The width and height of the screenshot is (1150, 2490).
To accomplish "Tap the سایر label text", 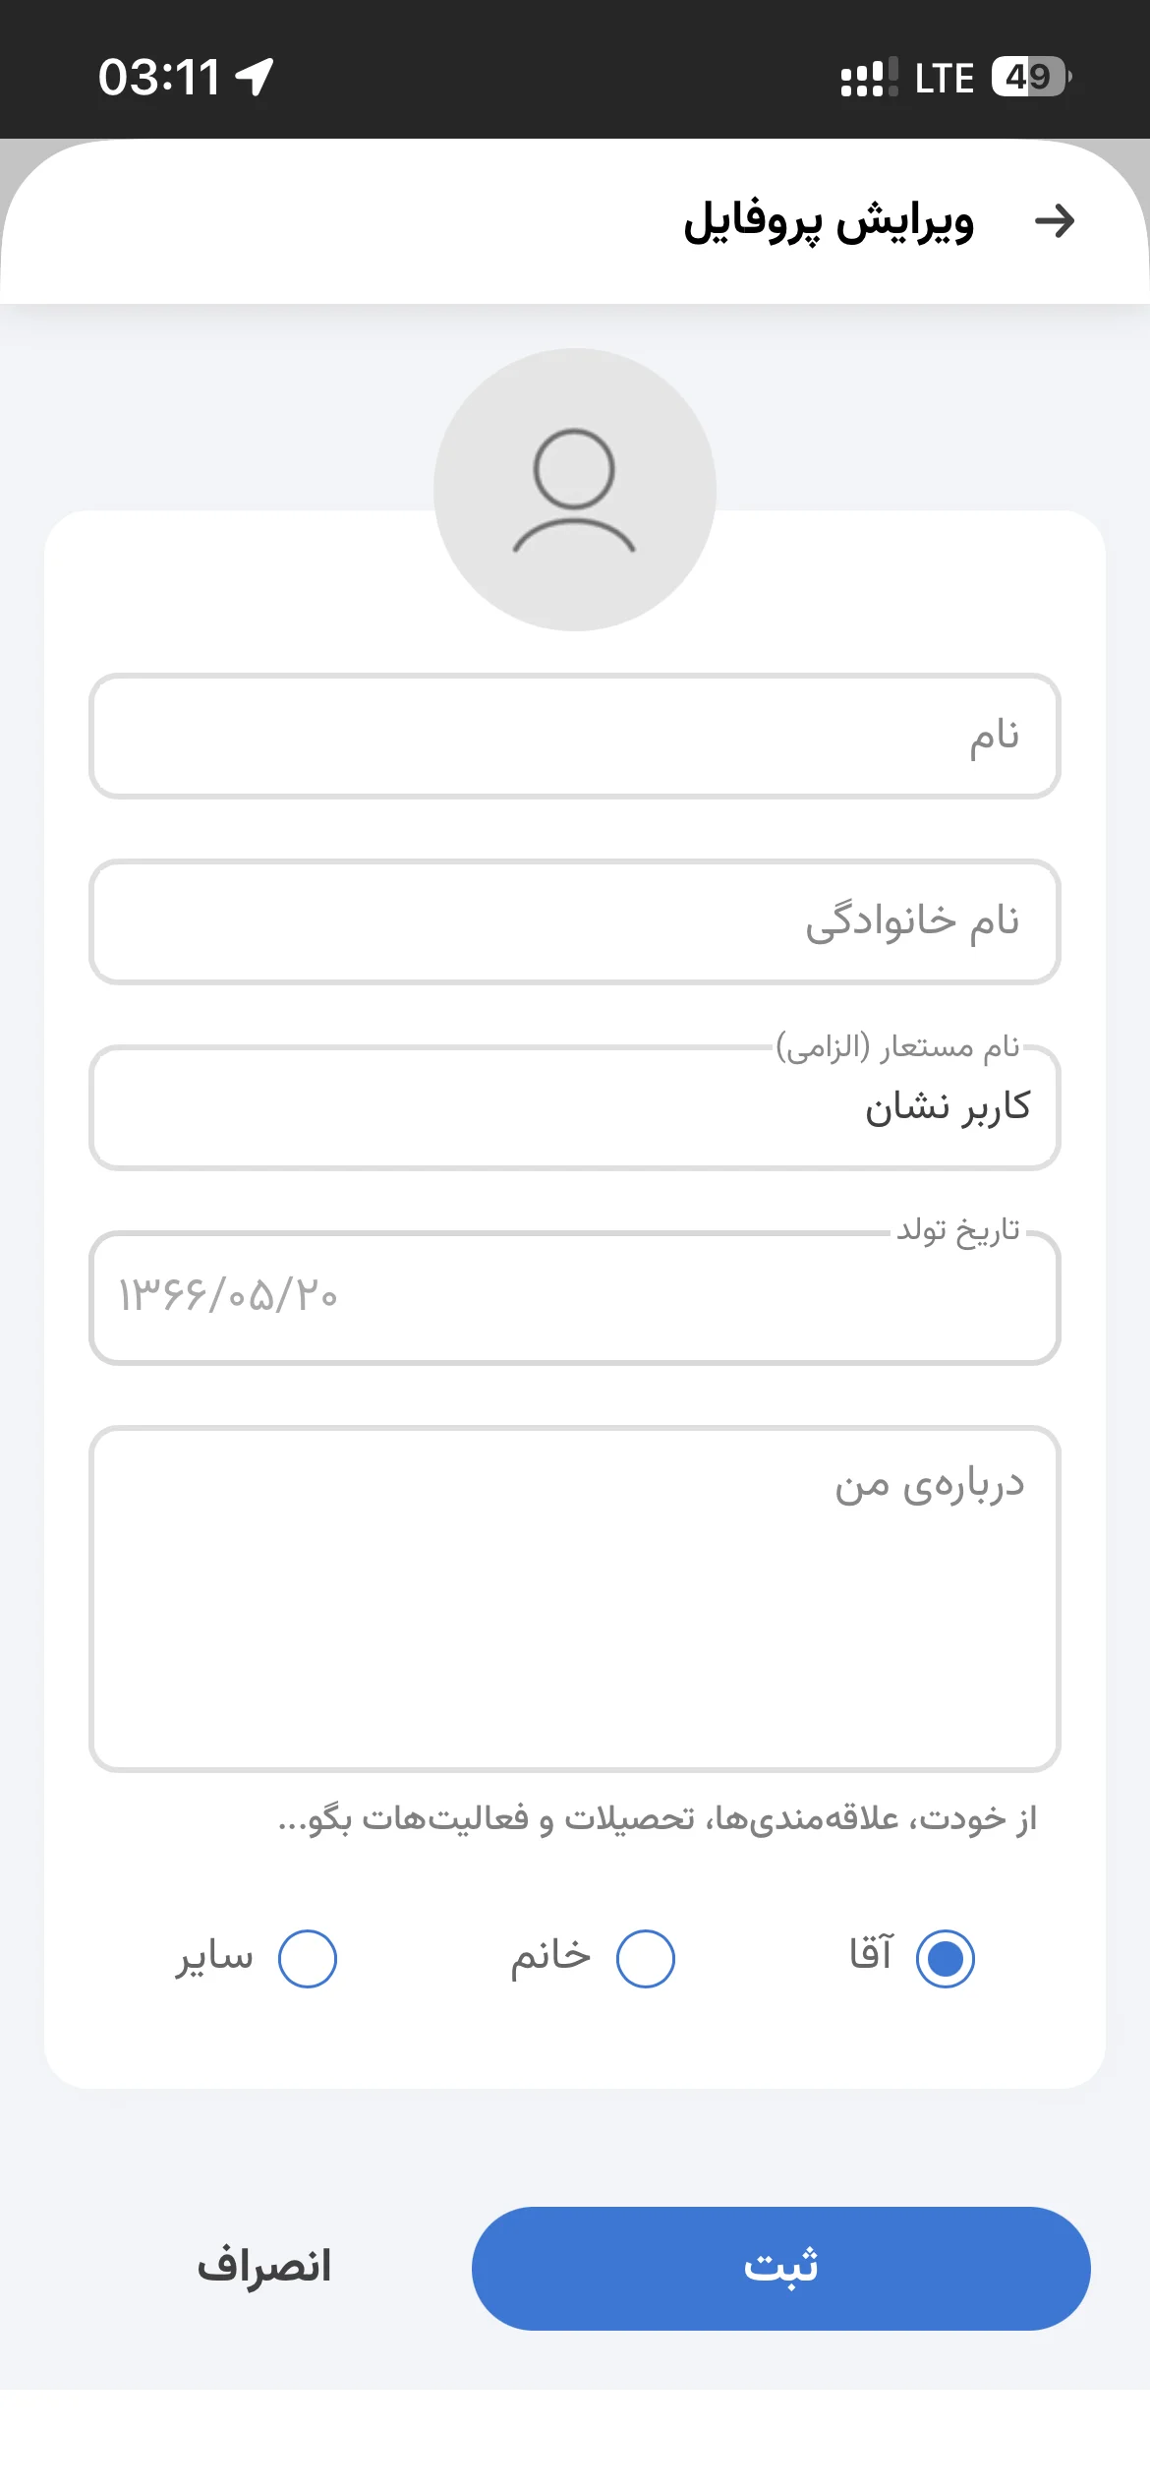I will click(x=214, y=1957).
